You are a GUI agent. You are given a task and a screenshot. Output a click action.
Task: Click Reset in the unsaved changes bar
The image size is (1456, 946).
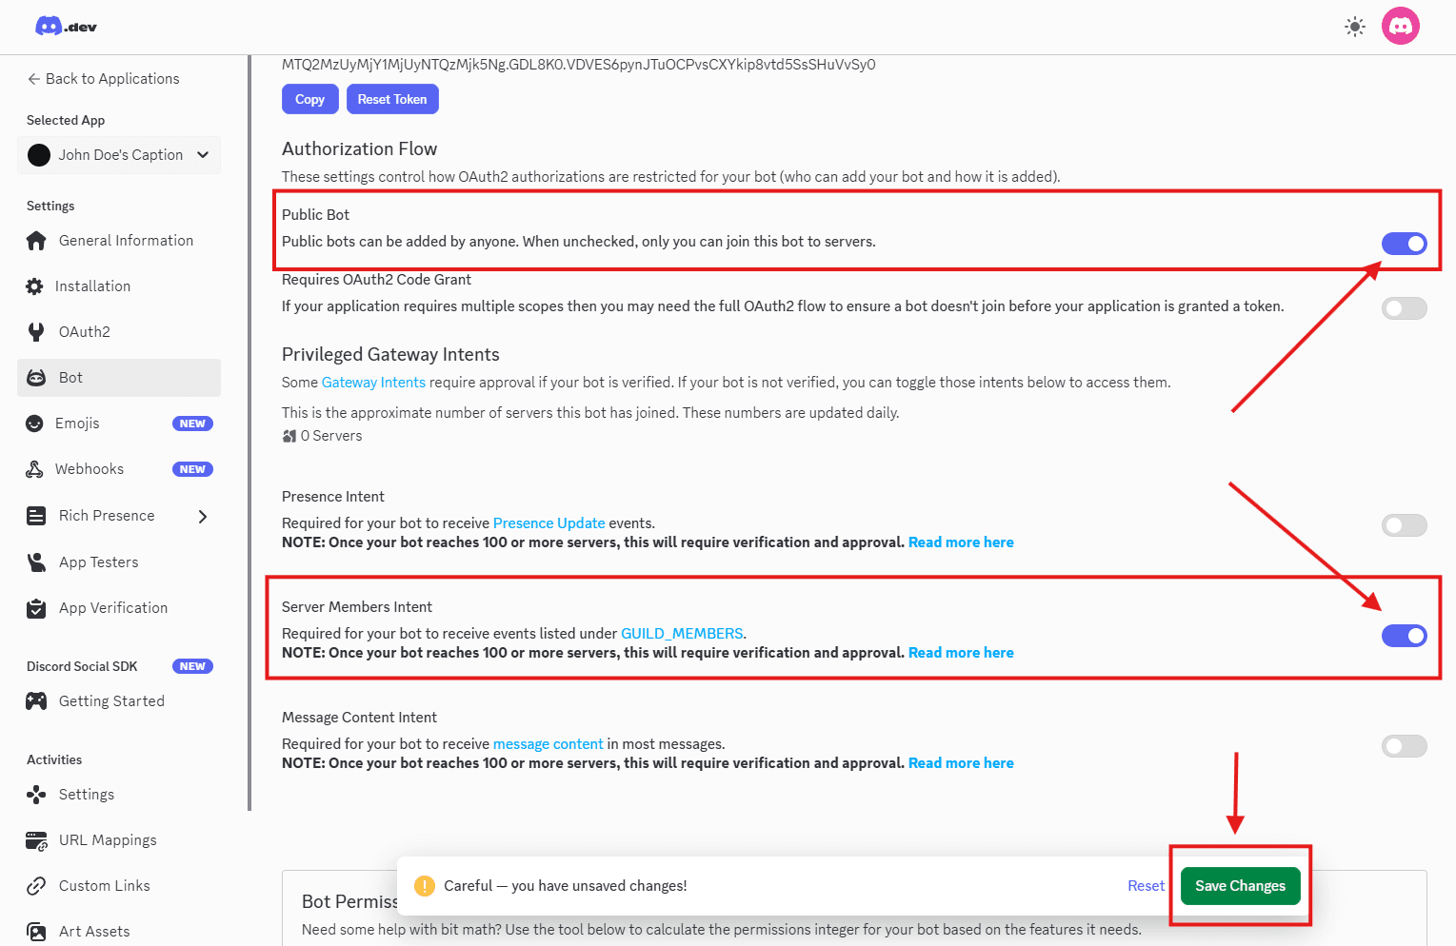[x=1146, y=885]
